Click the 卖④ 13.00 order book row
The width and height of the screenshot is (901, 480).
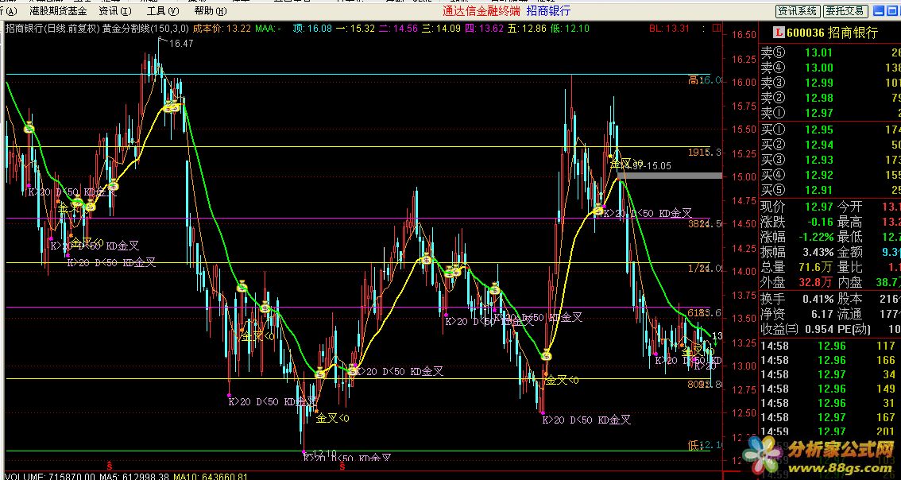coord(830,68)
